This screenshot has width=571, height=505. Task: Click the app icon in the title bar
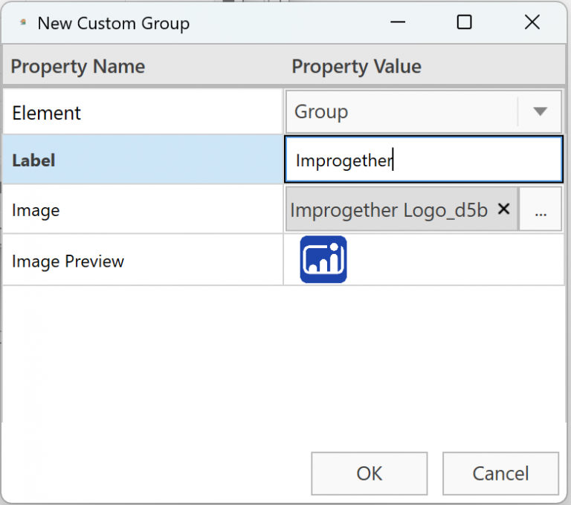pyautogui.click(x=23, y=23)
